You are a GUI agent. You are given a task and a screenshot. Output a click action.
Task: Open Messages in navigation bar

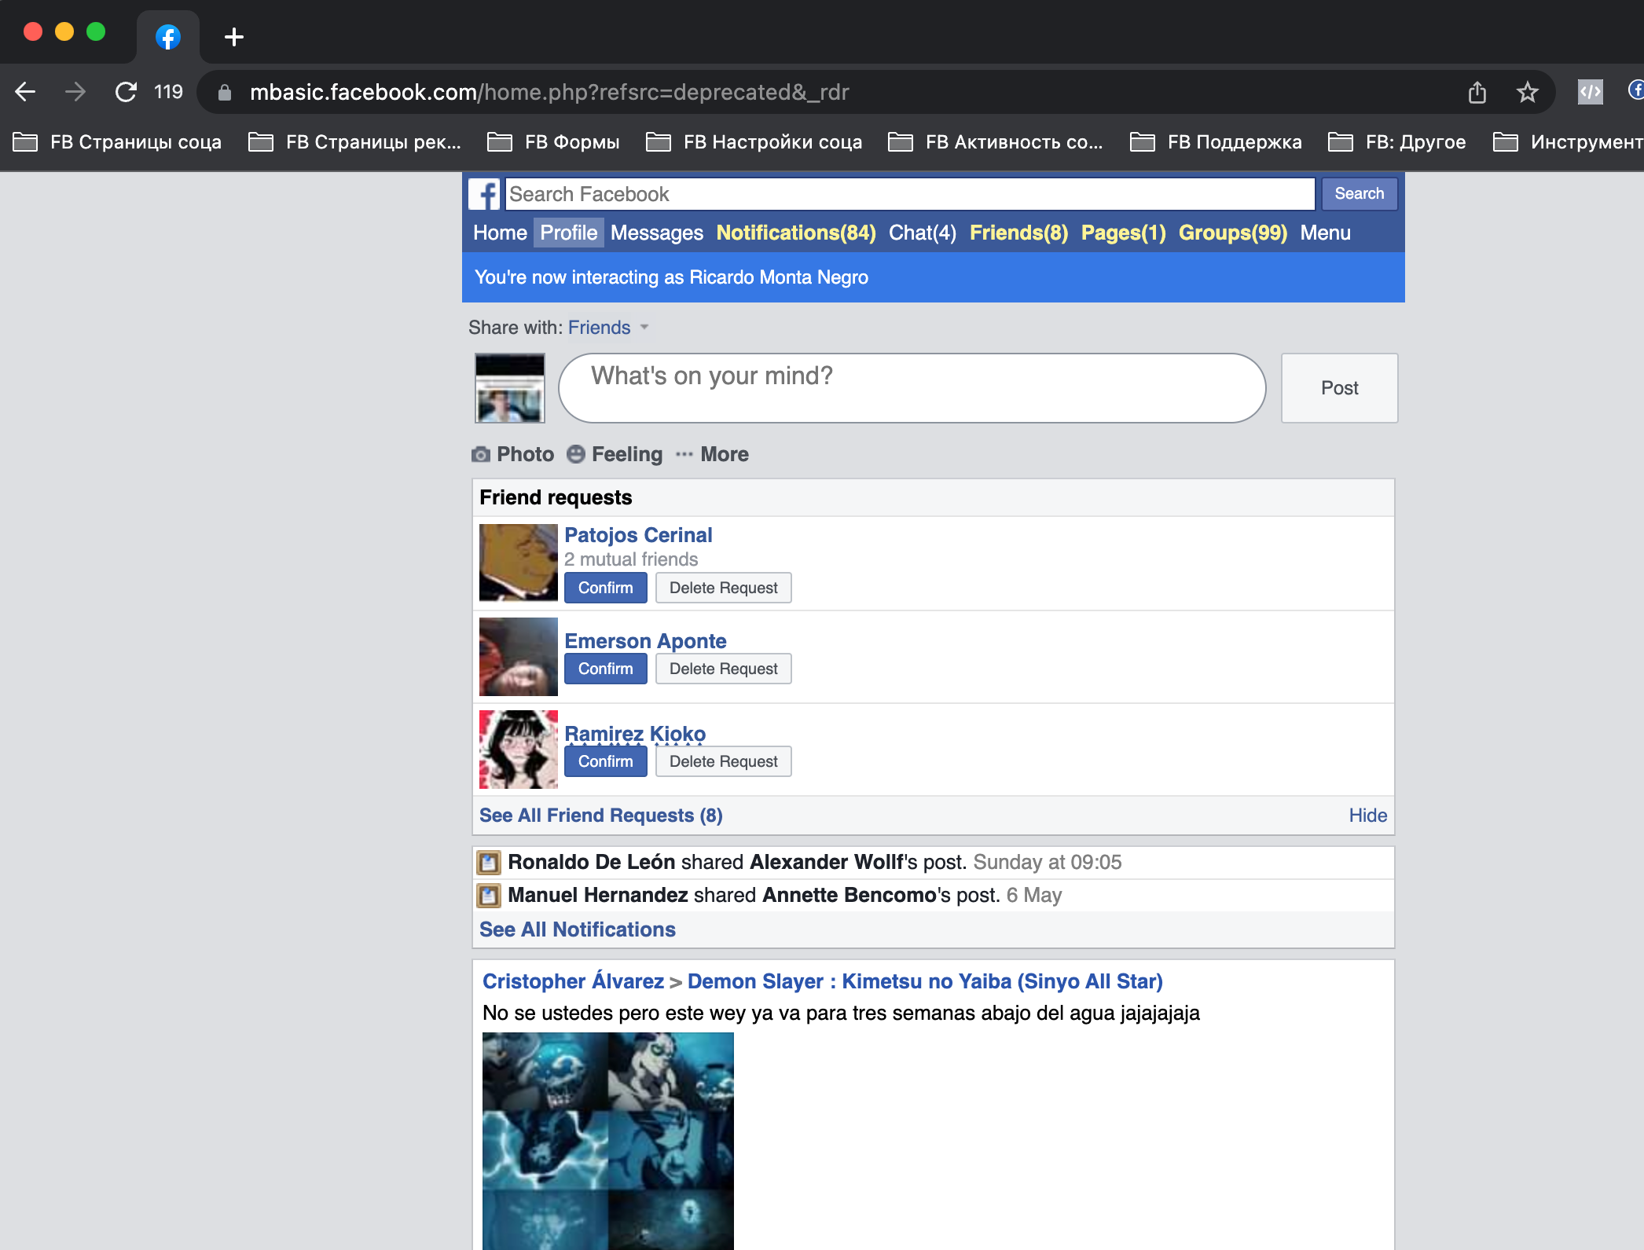coord(657,233)
